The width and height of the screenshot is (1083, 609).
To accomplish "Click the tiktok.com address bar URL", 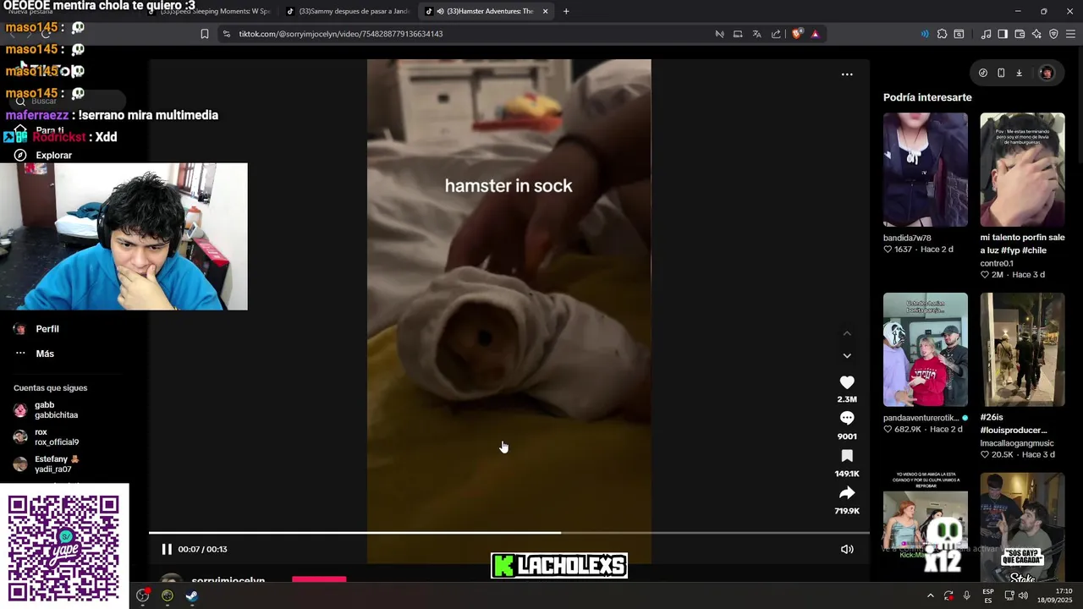I will point(341,34).
